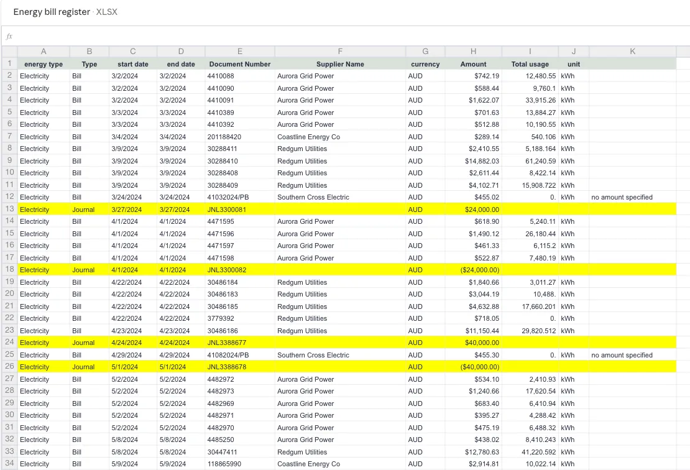
Task: Select document number 30447411
Action: pyautogui.click(x=240, y=451)
